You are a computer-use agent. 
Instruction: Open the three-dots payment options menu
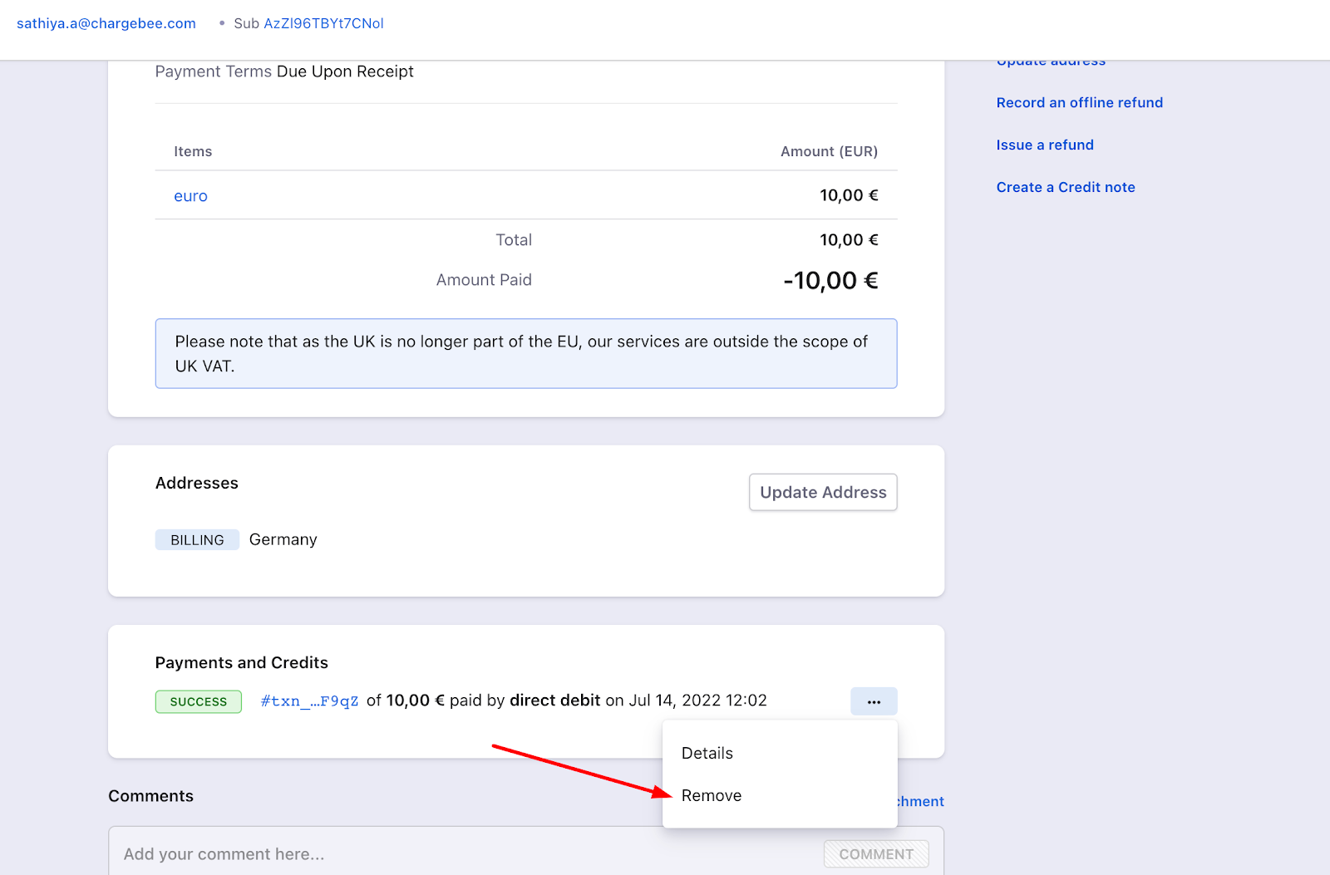(873, 701)
